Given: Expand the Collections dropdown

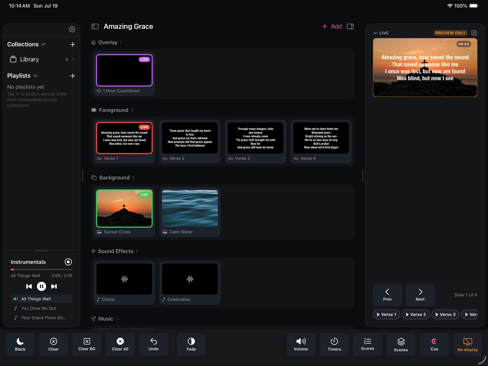Looking at the screenshot, I should 26,44.
